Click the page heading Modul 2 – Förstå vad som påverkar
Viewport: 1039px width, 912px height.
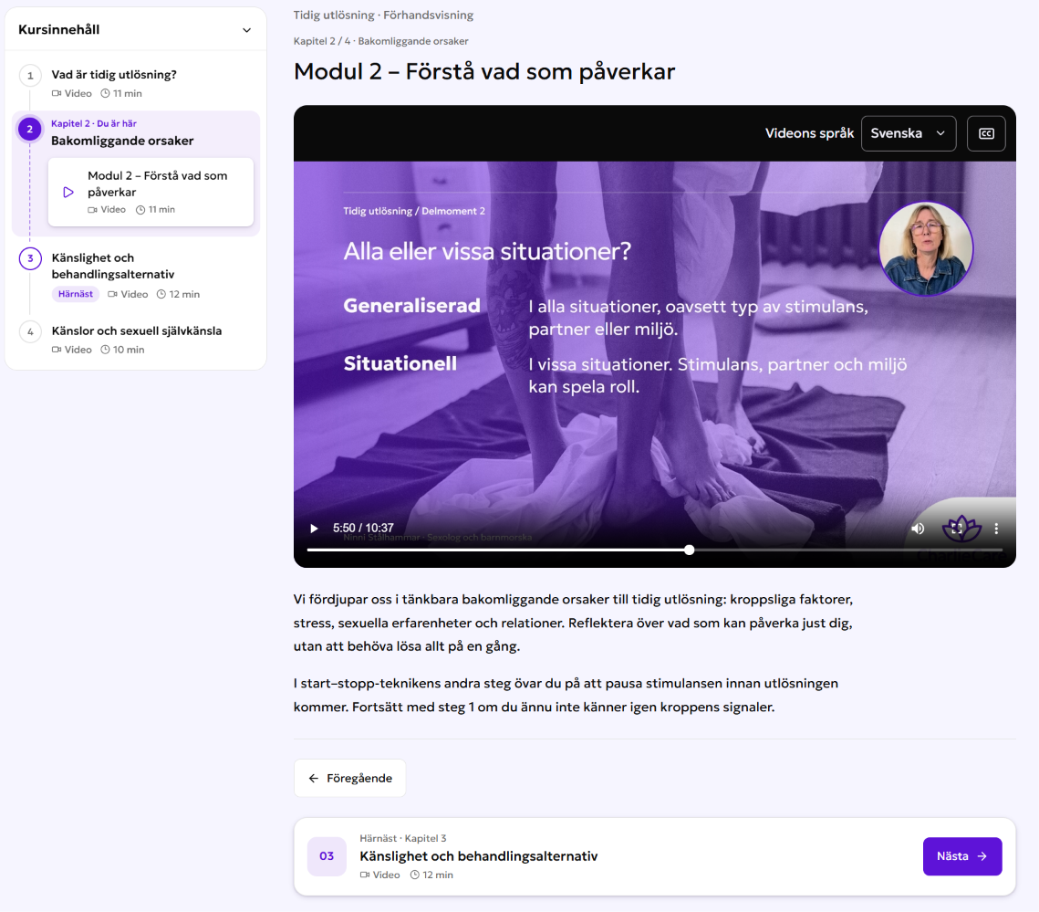484,71
